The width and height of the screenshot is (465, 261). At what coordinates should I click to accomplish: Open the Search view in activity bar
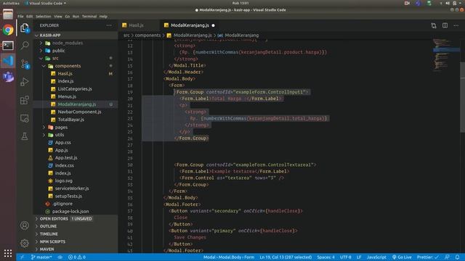tap(25, 45)
